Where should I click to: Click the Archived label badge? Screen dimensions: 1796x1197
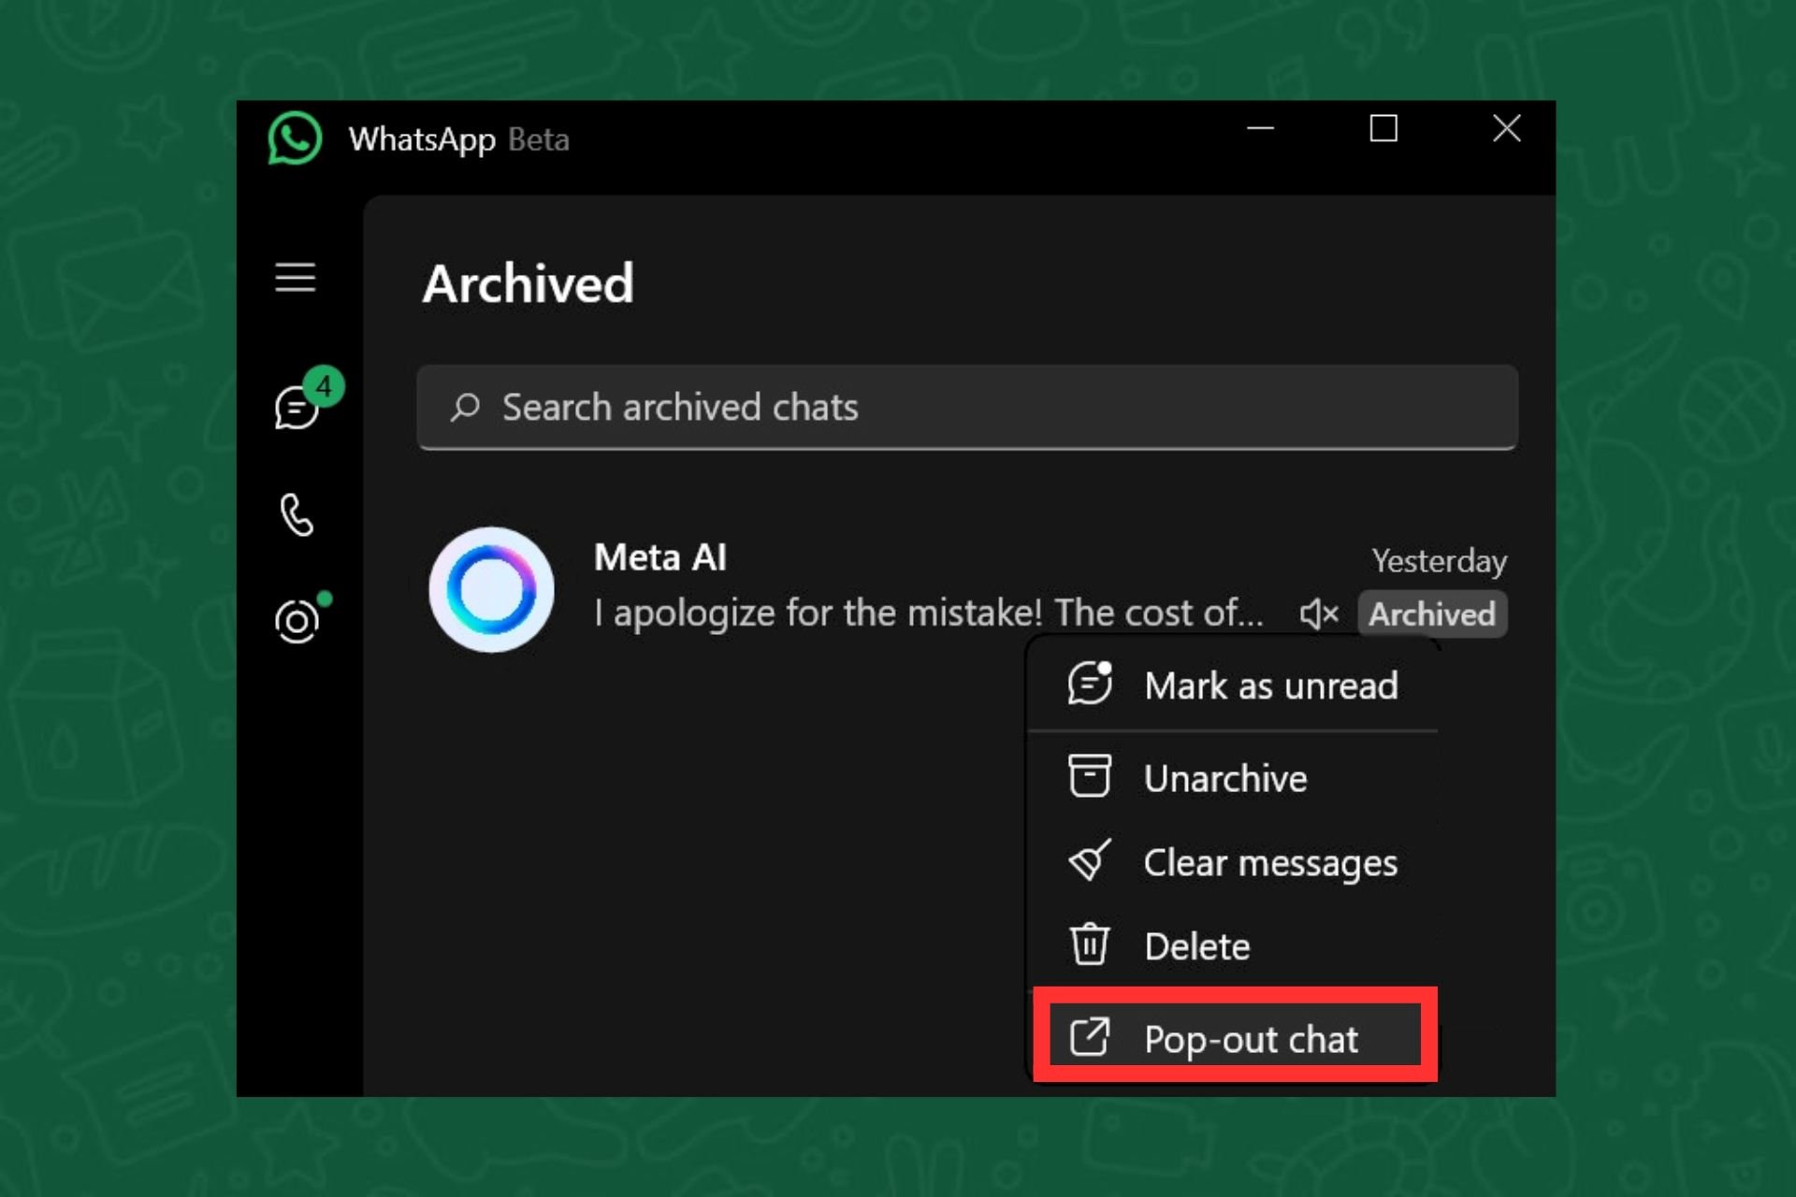[x=1432, y=614]
